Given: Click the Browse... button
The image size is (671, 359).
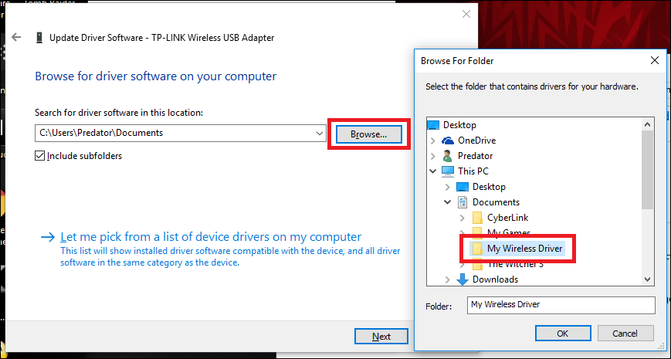Looking at the screenshot, I should [x=368, y=134].
